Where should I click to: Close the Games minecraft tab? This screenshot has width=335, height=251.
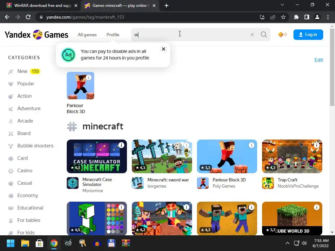154,6
